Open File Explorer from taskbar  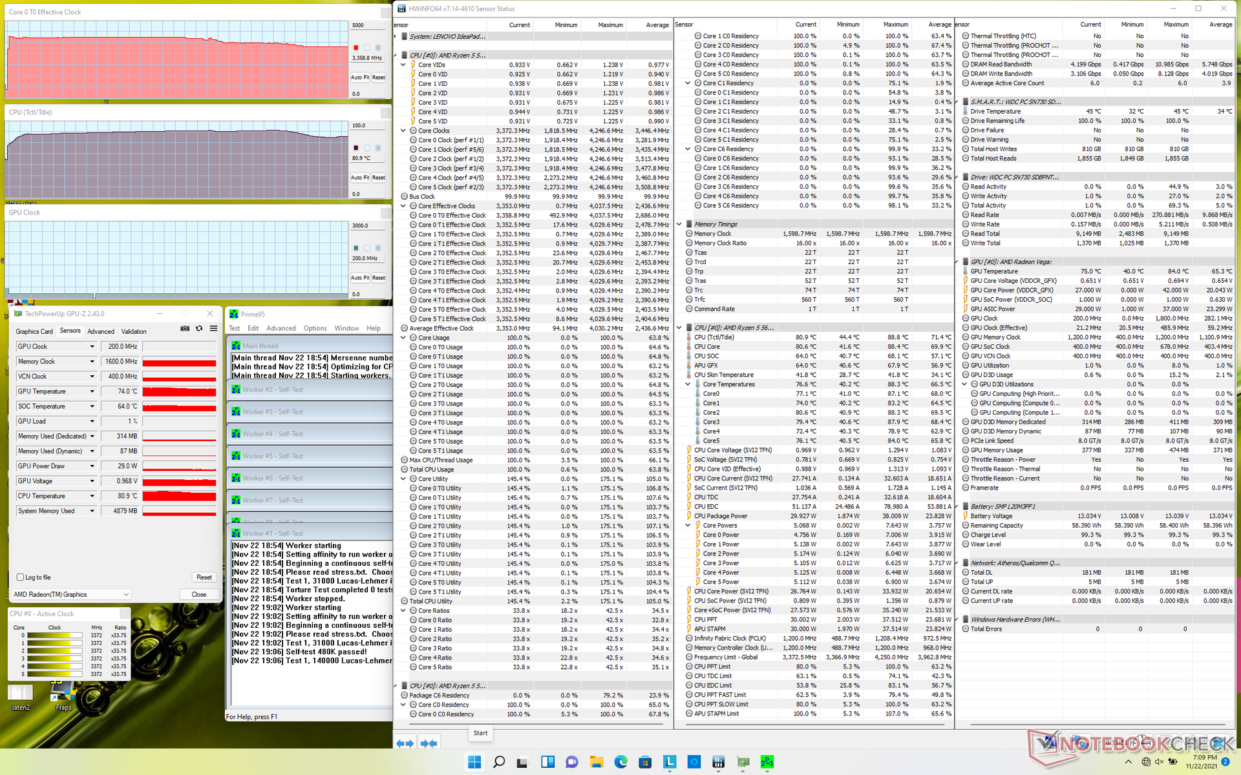tap(596, 762)
